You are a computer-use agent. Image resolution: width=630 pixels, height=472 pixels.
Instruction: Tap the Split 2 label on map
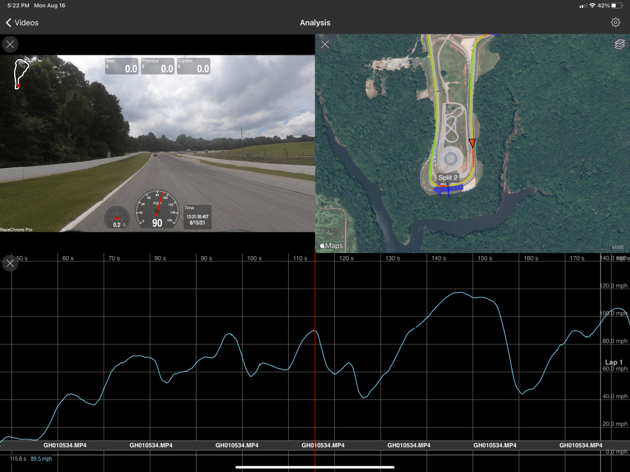click(448, 177)
